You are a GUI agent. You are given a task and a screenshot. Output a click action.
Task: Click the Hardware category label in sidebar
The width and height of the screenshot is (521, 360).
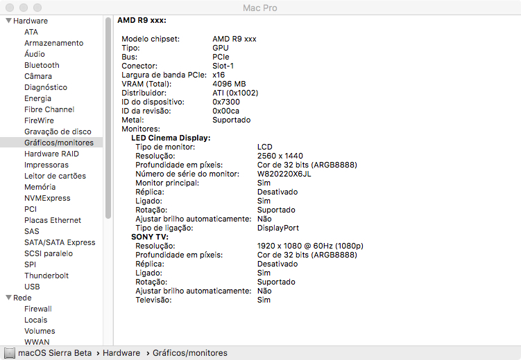(x=31, y=21)
